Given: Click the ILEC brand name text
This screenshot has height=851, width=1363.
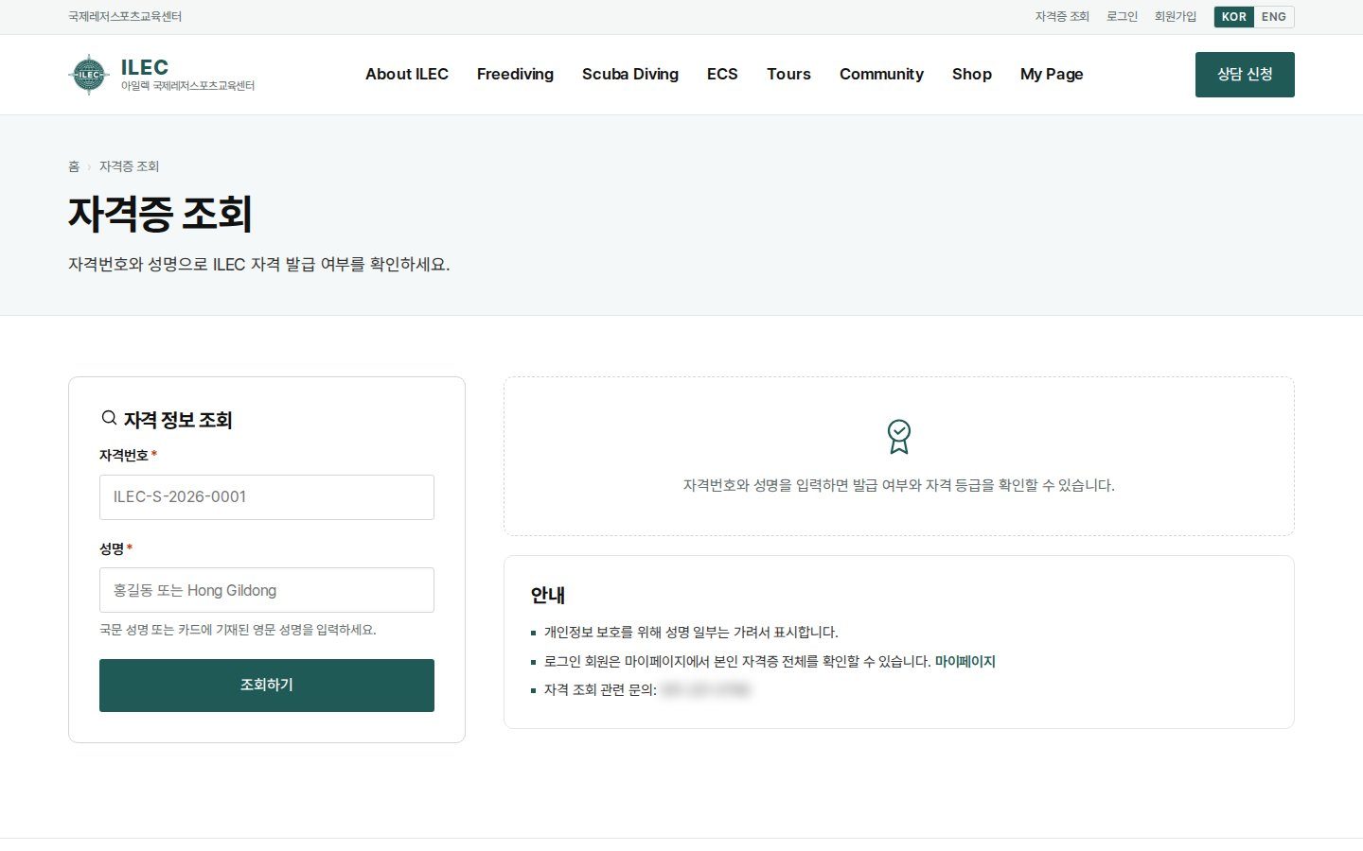Looking at the screenshot, I should [145, 67].
